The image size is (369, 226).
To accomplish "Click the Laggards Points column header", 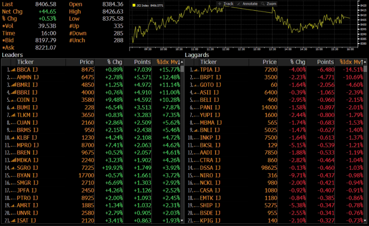I will click(x=325, y=62).
